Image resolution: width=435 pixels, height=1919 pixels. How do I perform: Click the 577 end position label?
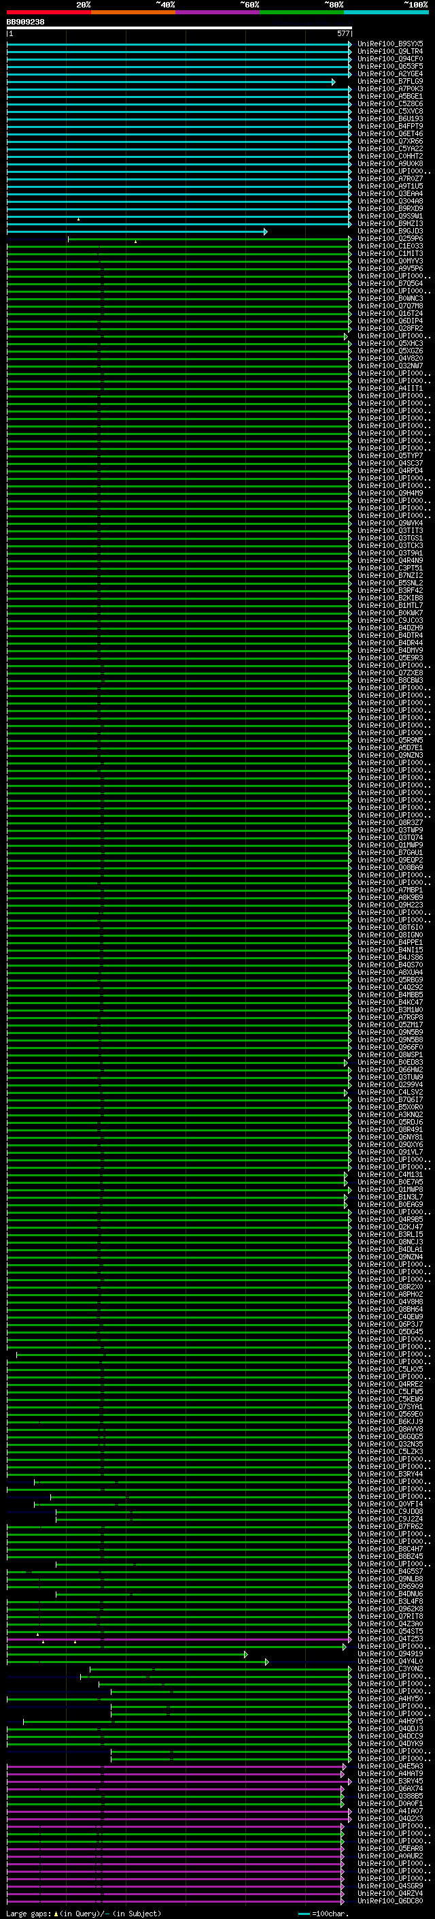(343, 33)
